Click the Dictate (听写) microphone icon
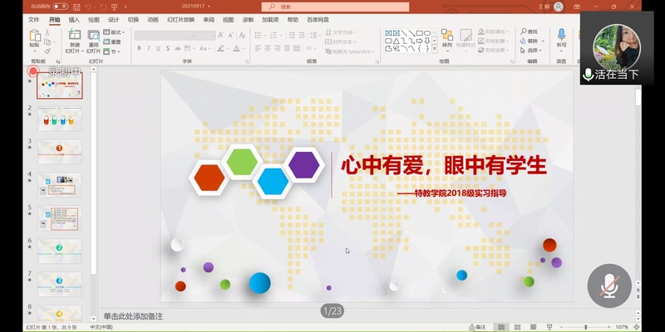Viewport: 665px width, 332px height. click(561, 35)
